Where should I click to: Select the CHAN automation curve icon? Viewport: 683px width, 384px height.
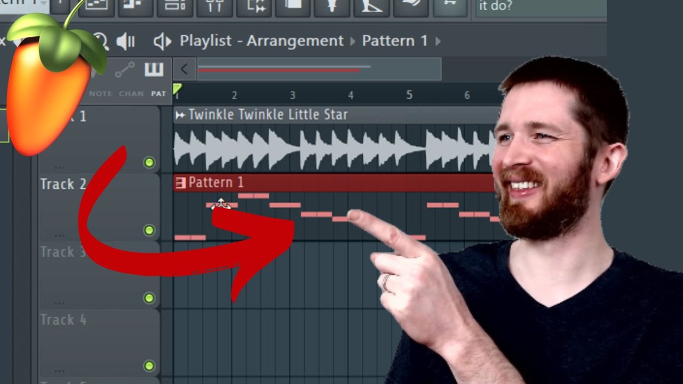125,69
